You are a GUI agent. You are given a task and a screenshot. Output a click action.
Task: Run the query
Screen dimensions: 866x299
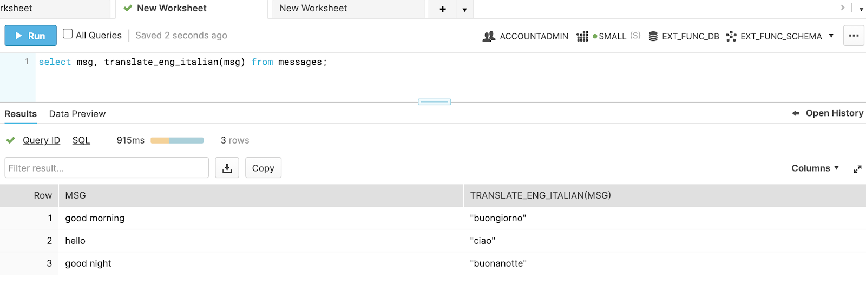click(30, 36)
